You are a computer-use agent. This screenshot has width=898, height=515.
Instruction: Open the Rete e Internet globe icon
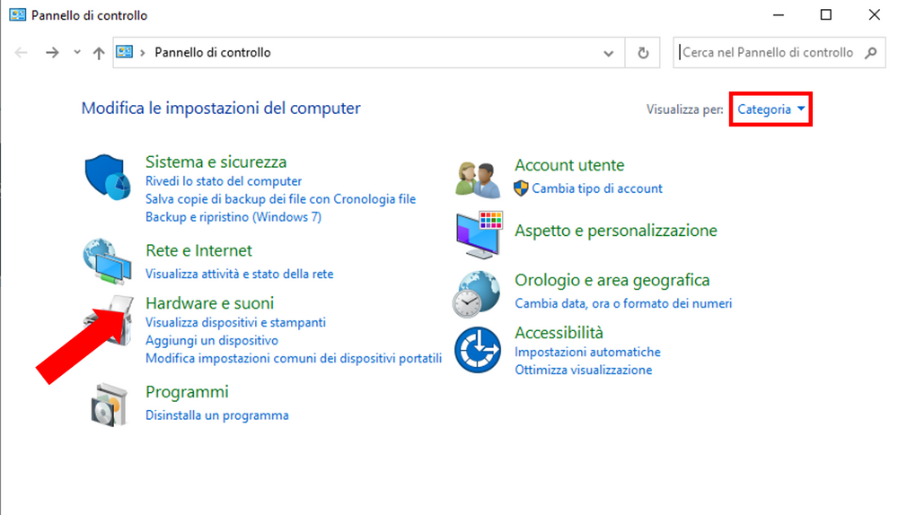point(107,261)
